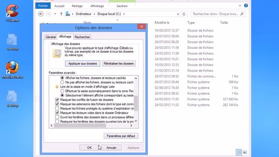Viewport: 279px width, 157px height.
Task: Click Paramètres par défaut button
Action: 121,136
